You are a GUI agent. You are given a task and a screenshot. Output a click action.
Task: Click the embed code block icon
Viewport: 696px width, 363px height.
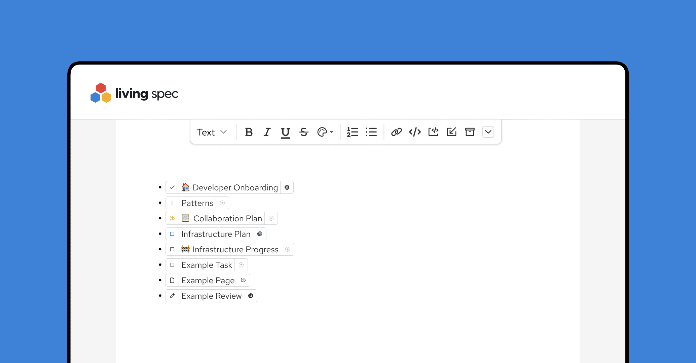pyautogui.click(x=433, y=132)
